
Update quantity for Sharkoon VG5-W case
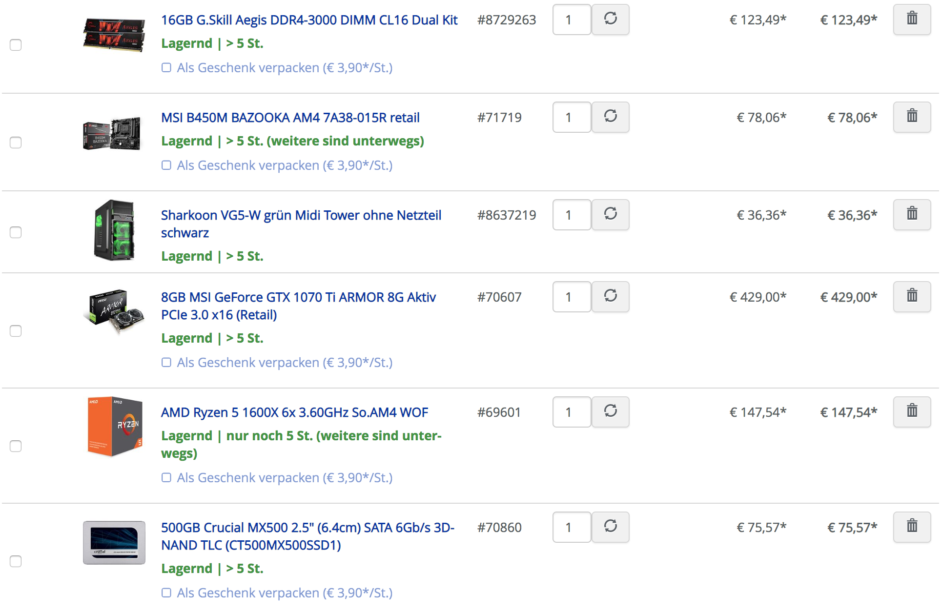610,215
